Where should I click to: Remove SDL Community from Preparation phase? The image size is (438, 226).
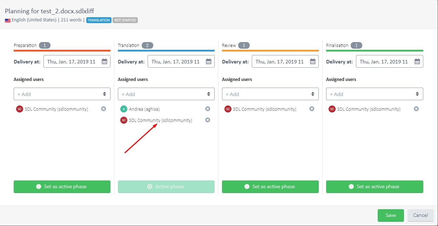click(103, 109)
